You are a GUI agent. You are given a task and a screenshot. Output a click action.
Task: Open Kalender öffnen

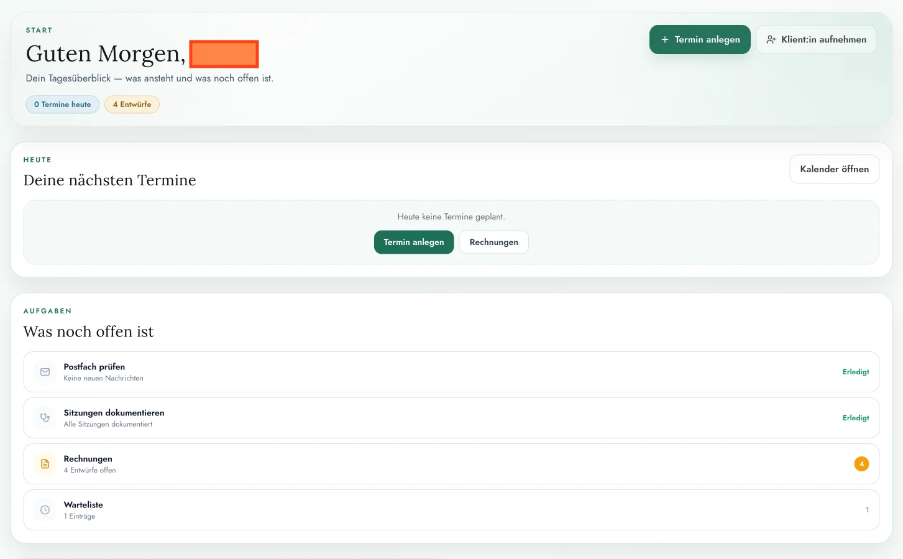[834, 169]
